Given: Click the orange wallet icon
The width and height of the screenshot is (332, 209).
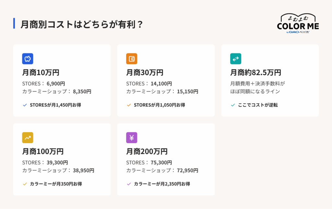Looking at the screenshot, I should [x=132, y=59].
